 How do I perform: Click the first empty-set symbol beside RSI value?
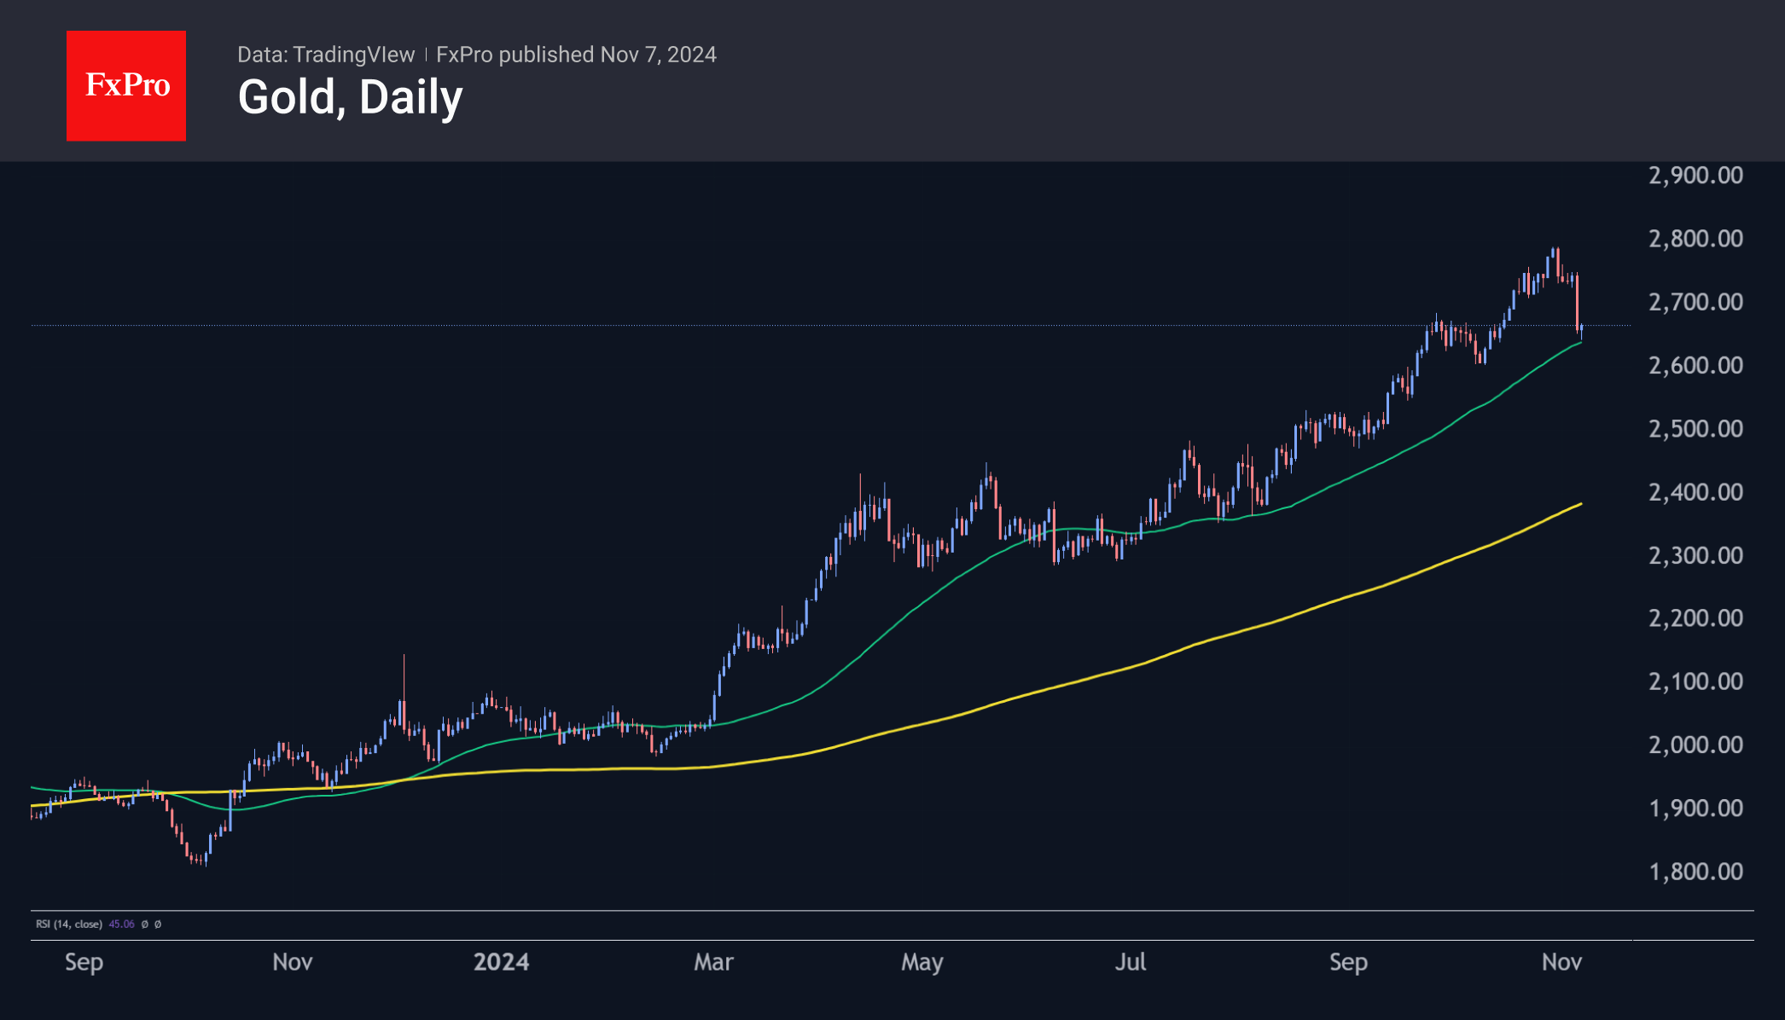(x=144, y=924)
